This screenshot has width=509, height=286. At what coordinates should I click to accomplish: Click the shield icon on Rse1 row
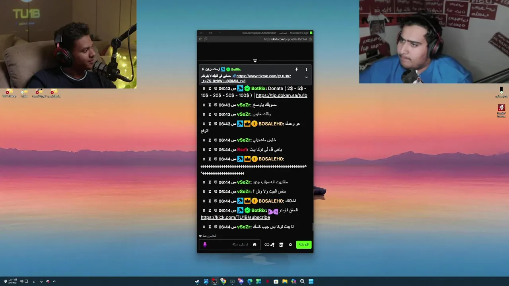tap(216, 150)
